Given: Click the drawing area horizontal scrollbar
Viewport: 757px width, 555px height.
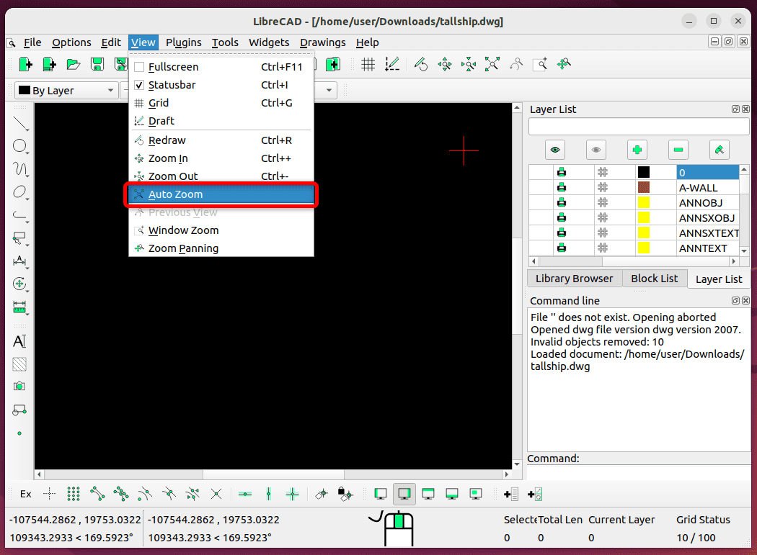Looking at the screenshot, I should pos(273,474).
